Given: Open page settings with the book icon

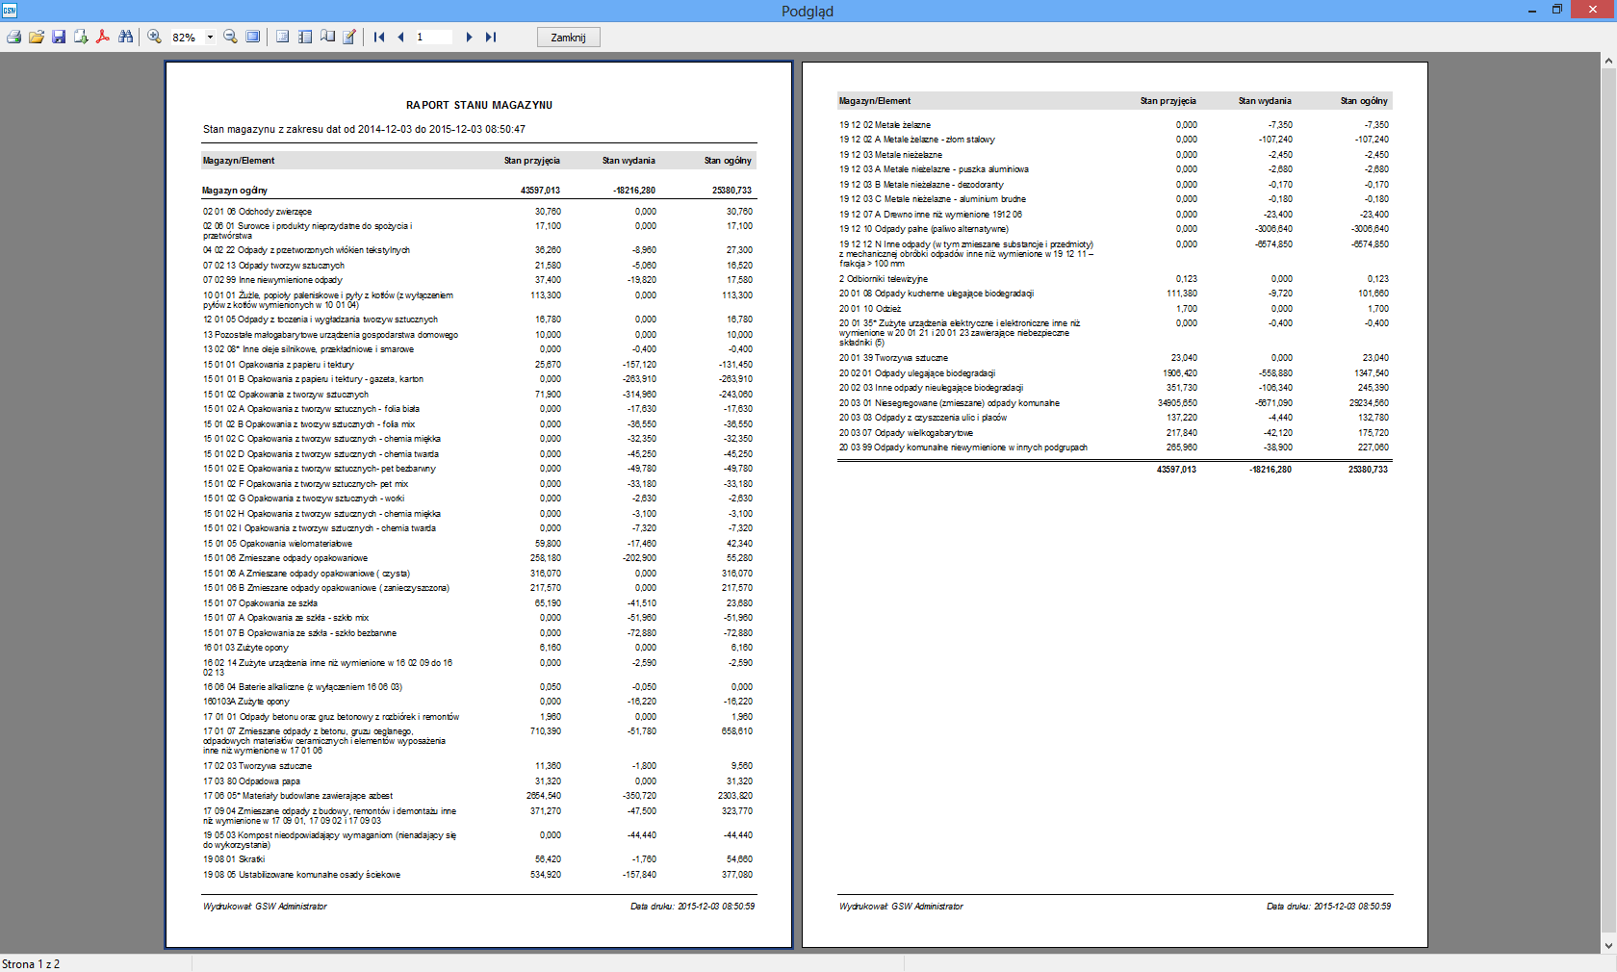Looking at the screenshot, I should click(x=327, y=37).
